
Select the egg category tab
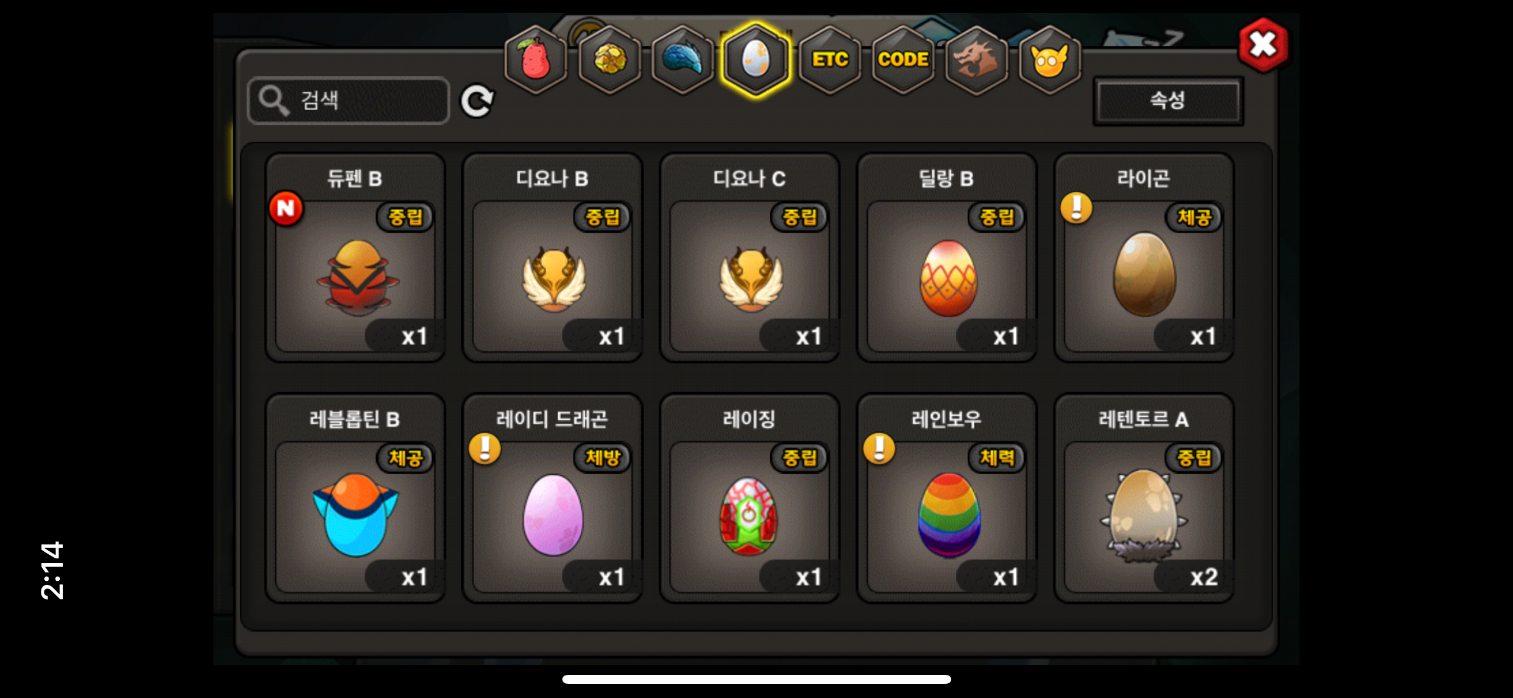coord(756,60)
